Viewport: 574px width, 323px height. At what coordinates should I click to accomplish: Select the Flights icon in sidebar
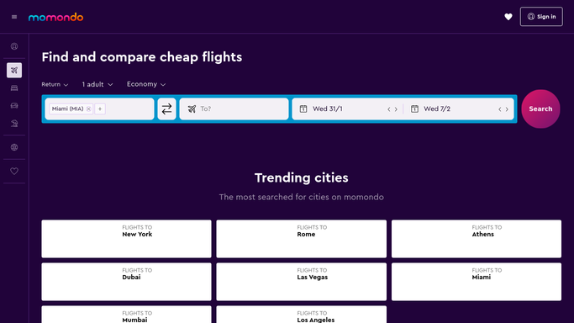point(14,71)
